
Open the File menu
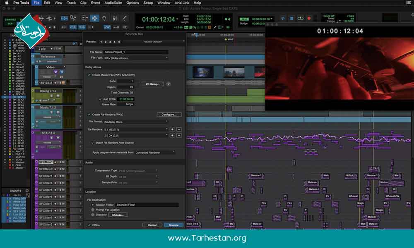36,2
